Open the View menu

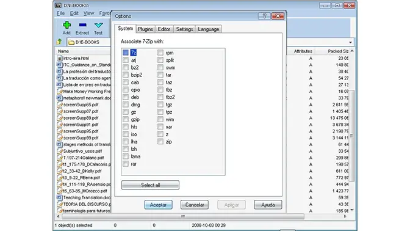[x=88, y=13]
